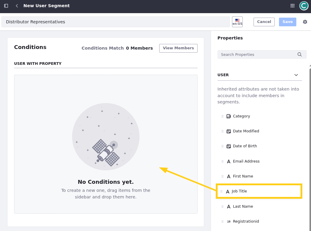
Task: Click the View Members button
Action: point(178,48)
